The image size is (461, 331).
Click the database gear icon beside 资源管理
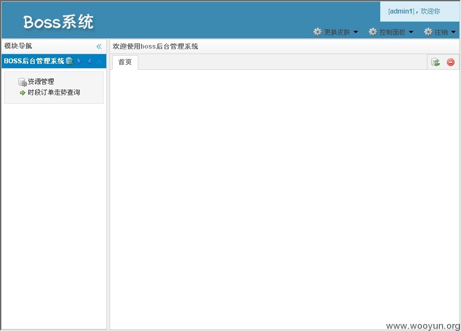[22, 82]
